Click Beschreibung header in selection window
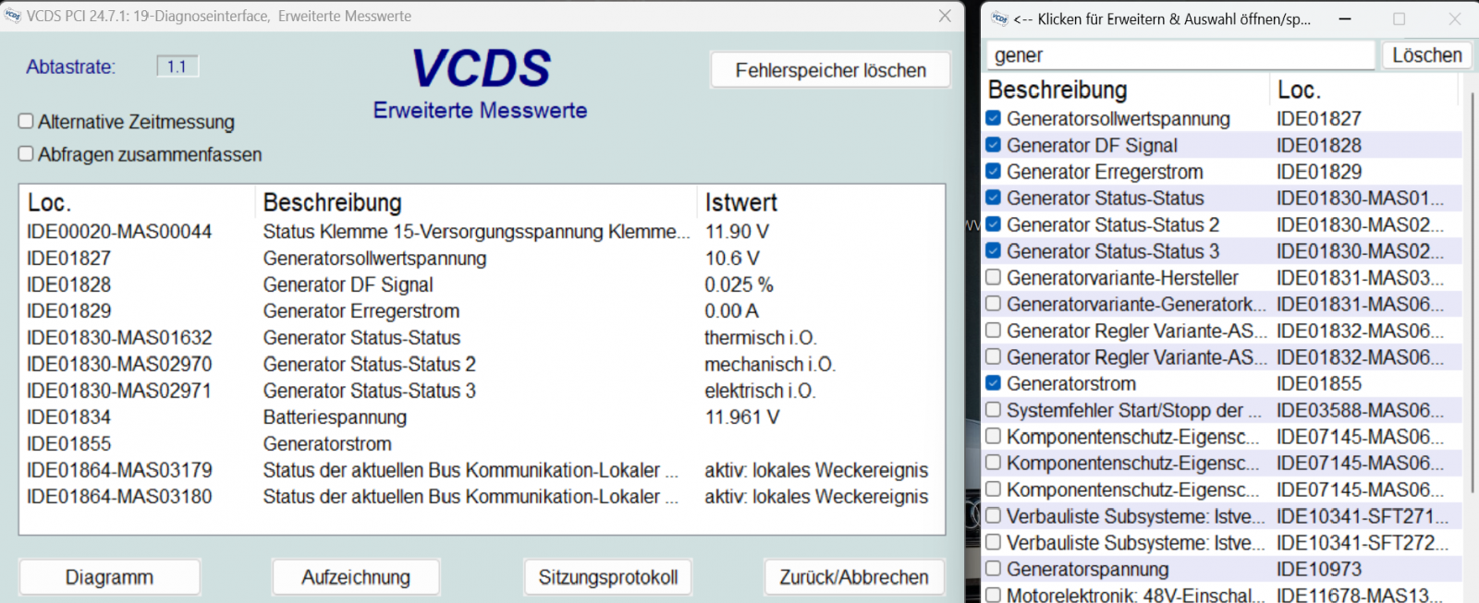 pyautogui.click(x=1057, y=90)
